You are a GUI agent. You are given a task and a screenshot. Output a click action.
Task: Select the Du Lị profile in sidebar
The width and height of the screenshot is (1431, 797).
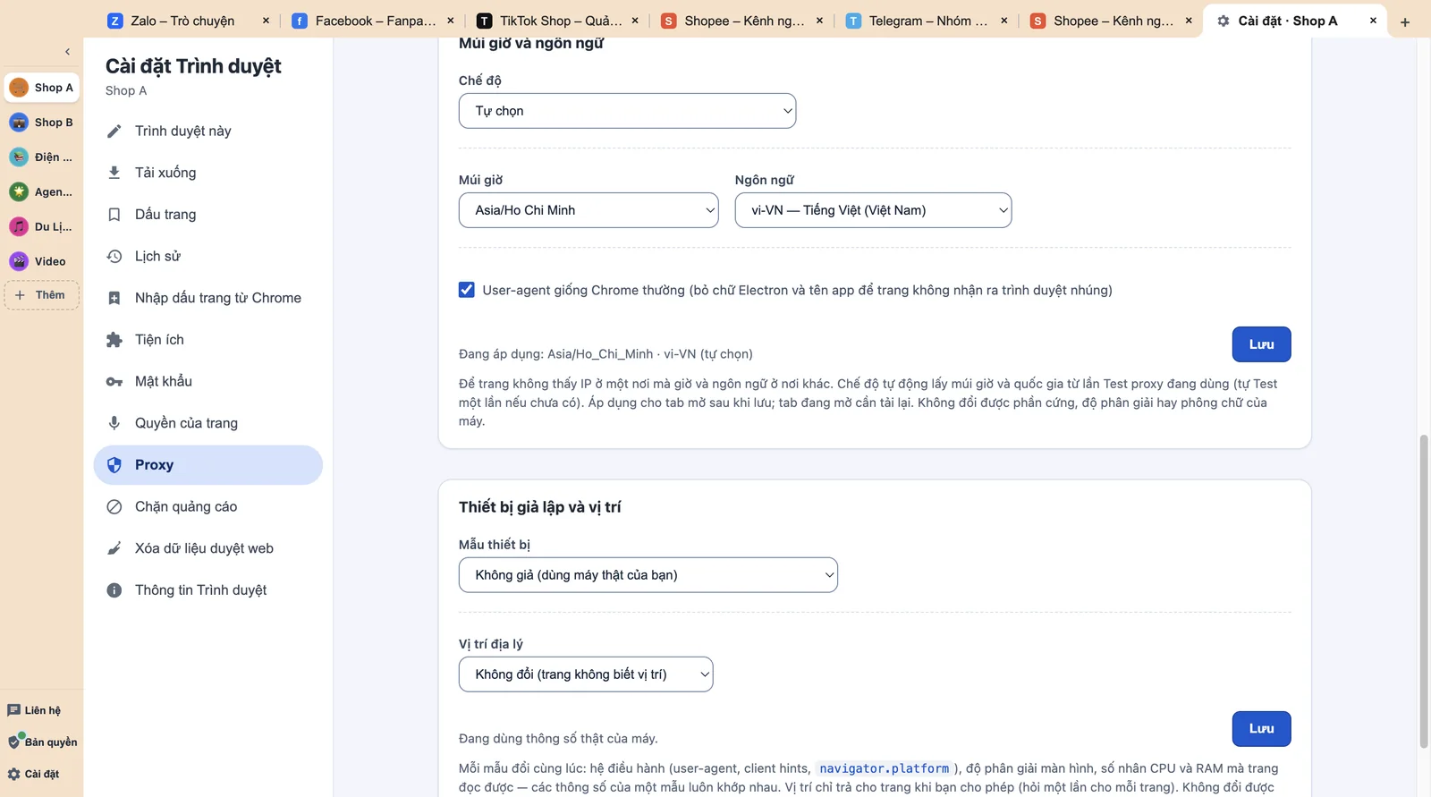tap(42, 226)
